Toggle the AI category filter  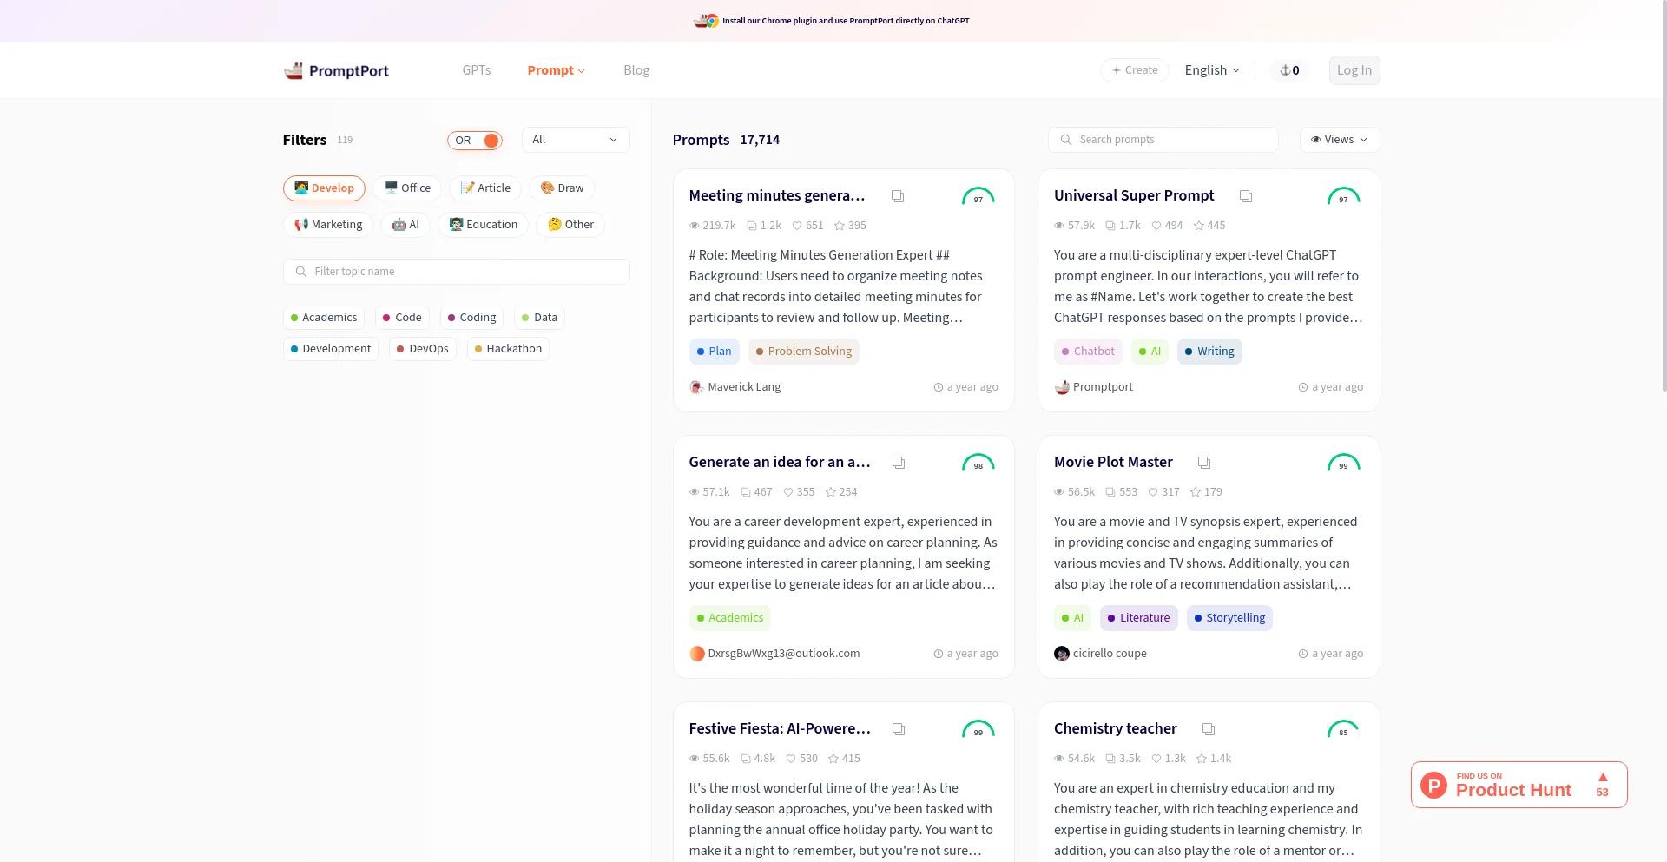point(405,225)
